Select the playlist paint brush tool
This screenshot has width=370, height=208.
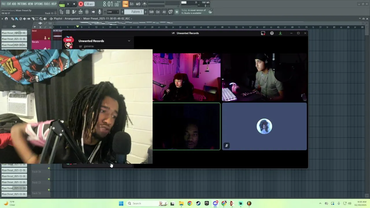pyautogui.click(x=16, y=18)
